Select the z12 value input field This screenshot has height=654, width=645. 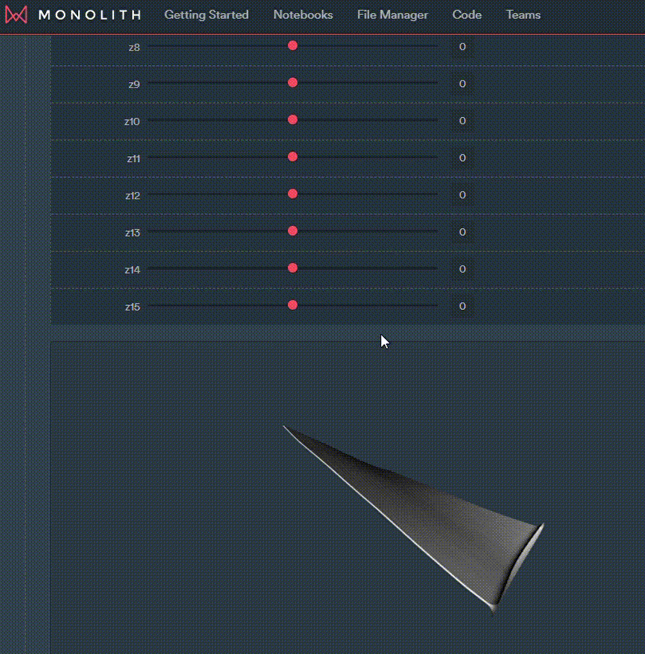[x=462, y=194]
